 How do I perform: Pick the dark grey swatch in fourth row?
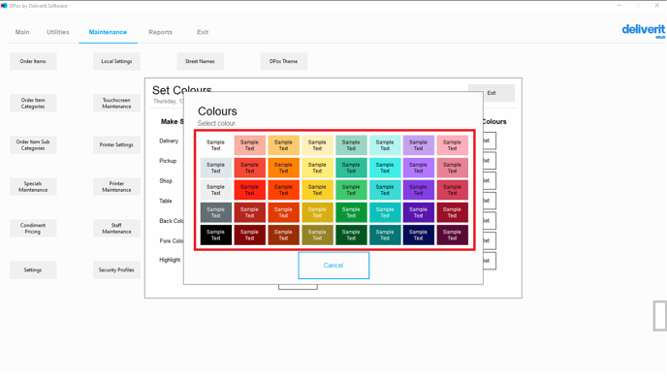(215, 212)
